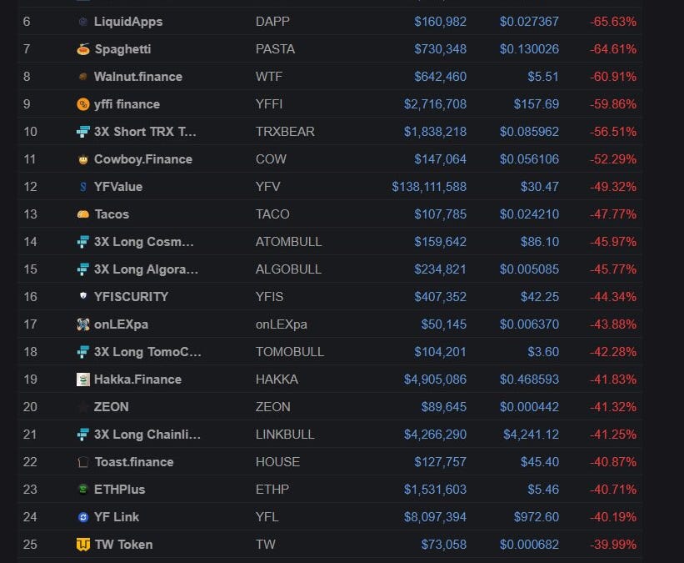Click the ETHPlus green icon

tap(82, 490)
